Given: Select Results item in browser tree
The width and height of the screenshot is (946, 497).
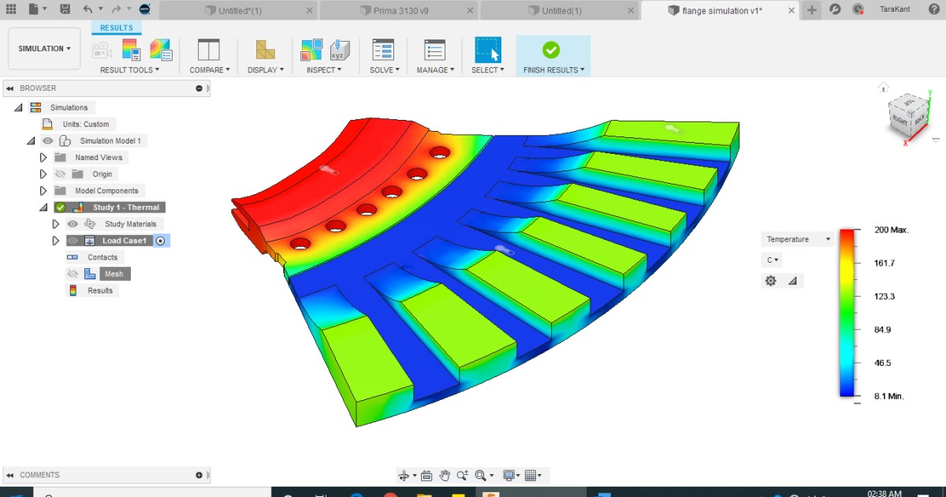Looking at the screenshot, I should (x=99, y=290).
